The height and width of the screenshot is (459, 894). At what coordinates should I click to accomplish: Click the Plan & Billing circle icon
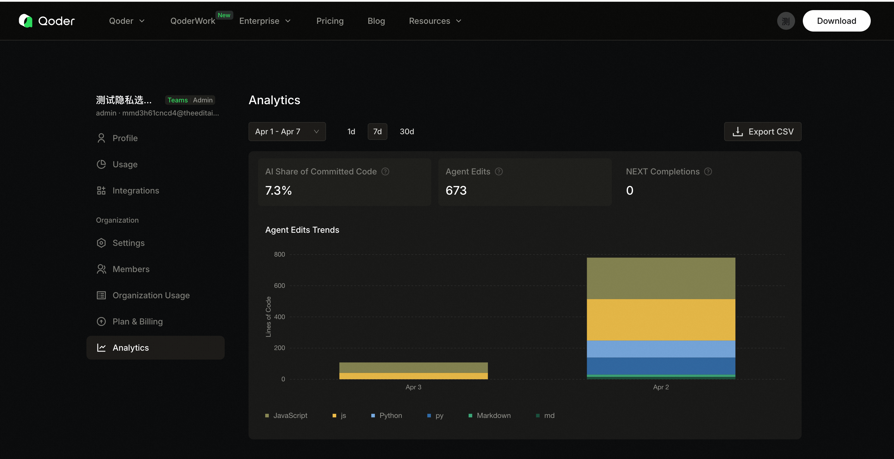coord(101,321)
